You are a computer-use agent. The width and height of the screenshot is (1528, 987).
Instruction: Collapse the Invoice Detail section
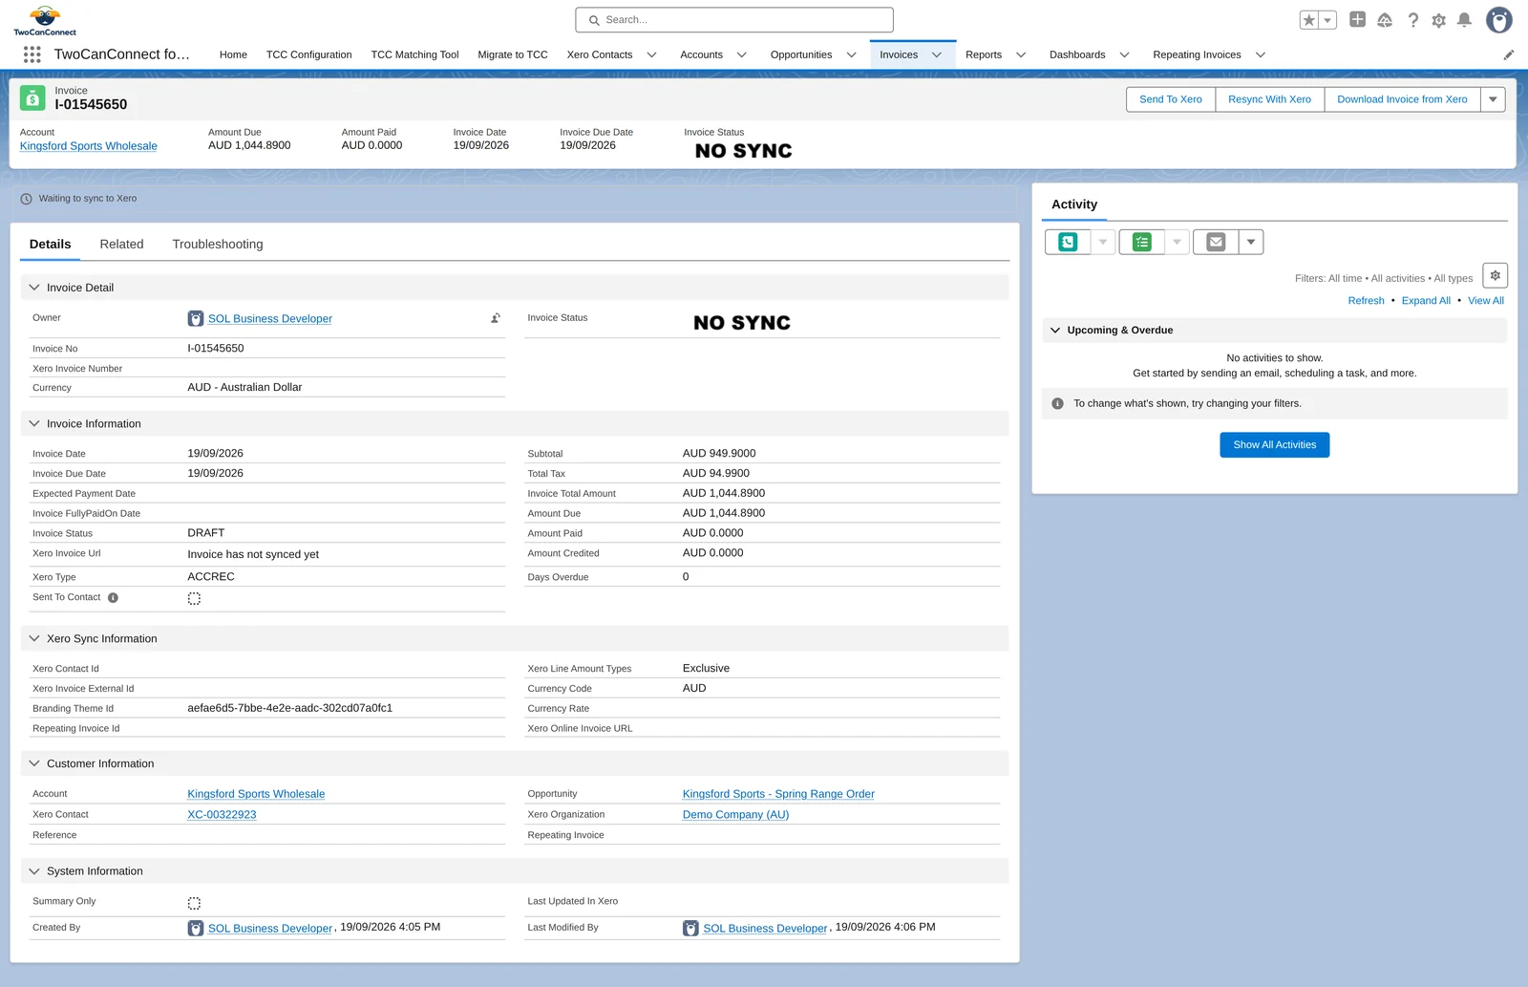pyautogui.click(x=34, y=288)
